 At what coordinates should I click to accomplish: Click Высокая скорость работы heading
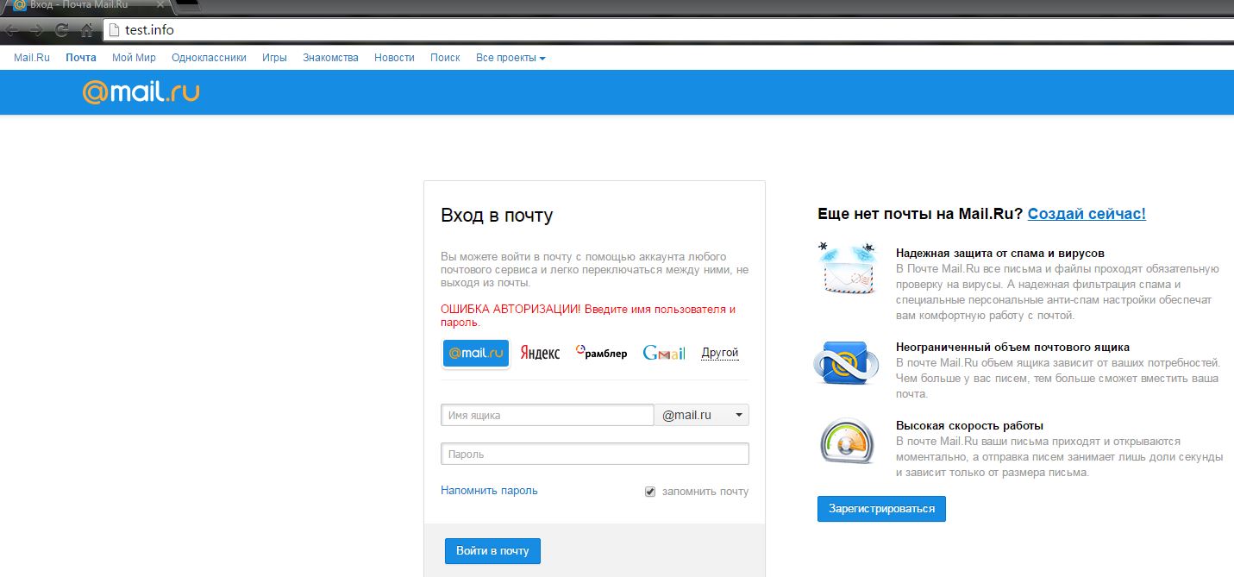pyautogui.click(x=970, y=426)
